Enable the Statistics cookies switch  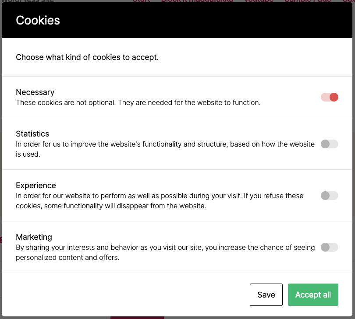(x=330, y=144)
